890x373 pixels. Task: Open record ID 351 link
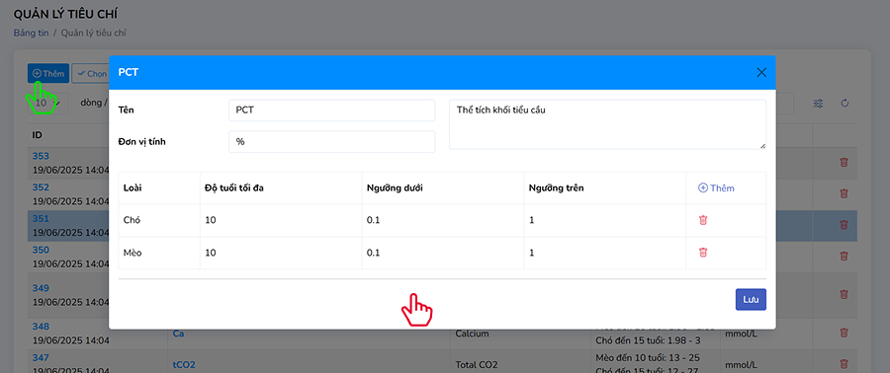[x=41, y=218]
